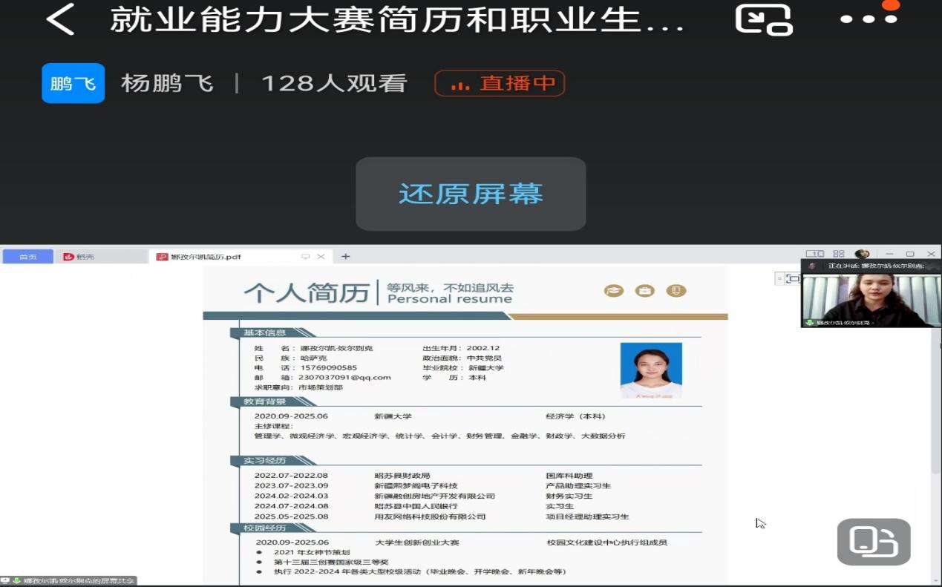The height and width of the screenshot is (587, 942).
Task: Close the 娜孜尔凯简历.pdf tab
Action: pos(321,257)
